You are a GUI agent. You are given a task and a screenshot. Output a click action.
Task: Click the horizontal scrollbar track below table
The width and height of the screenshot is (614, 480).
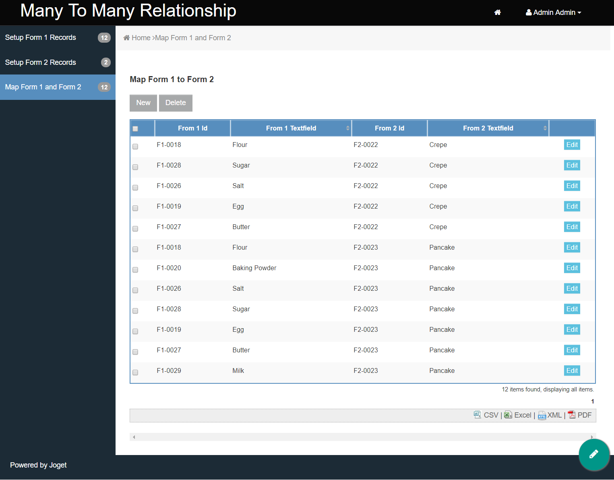pos(362,437)
